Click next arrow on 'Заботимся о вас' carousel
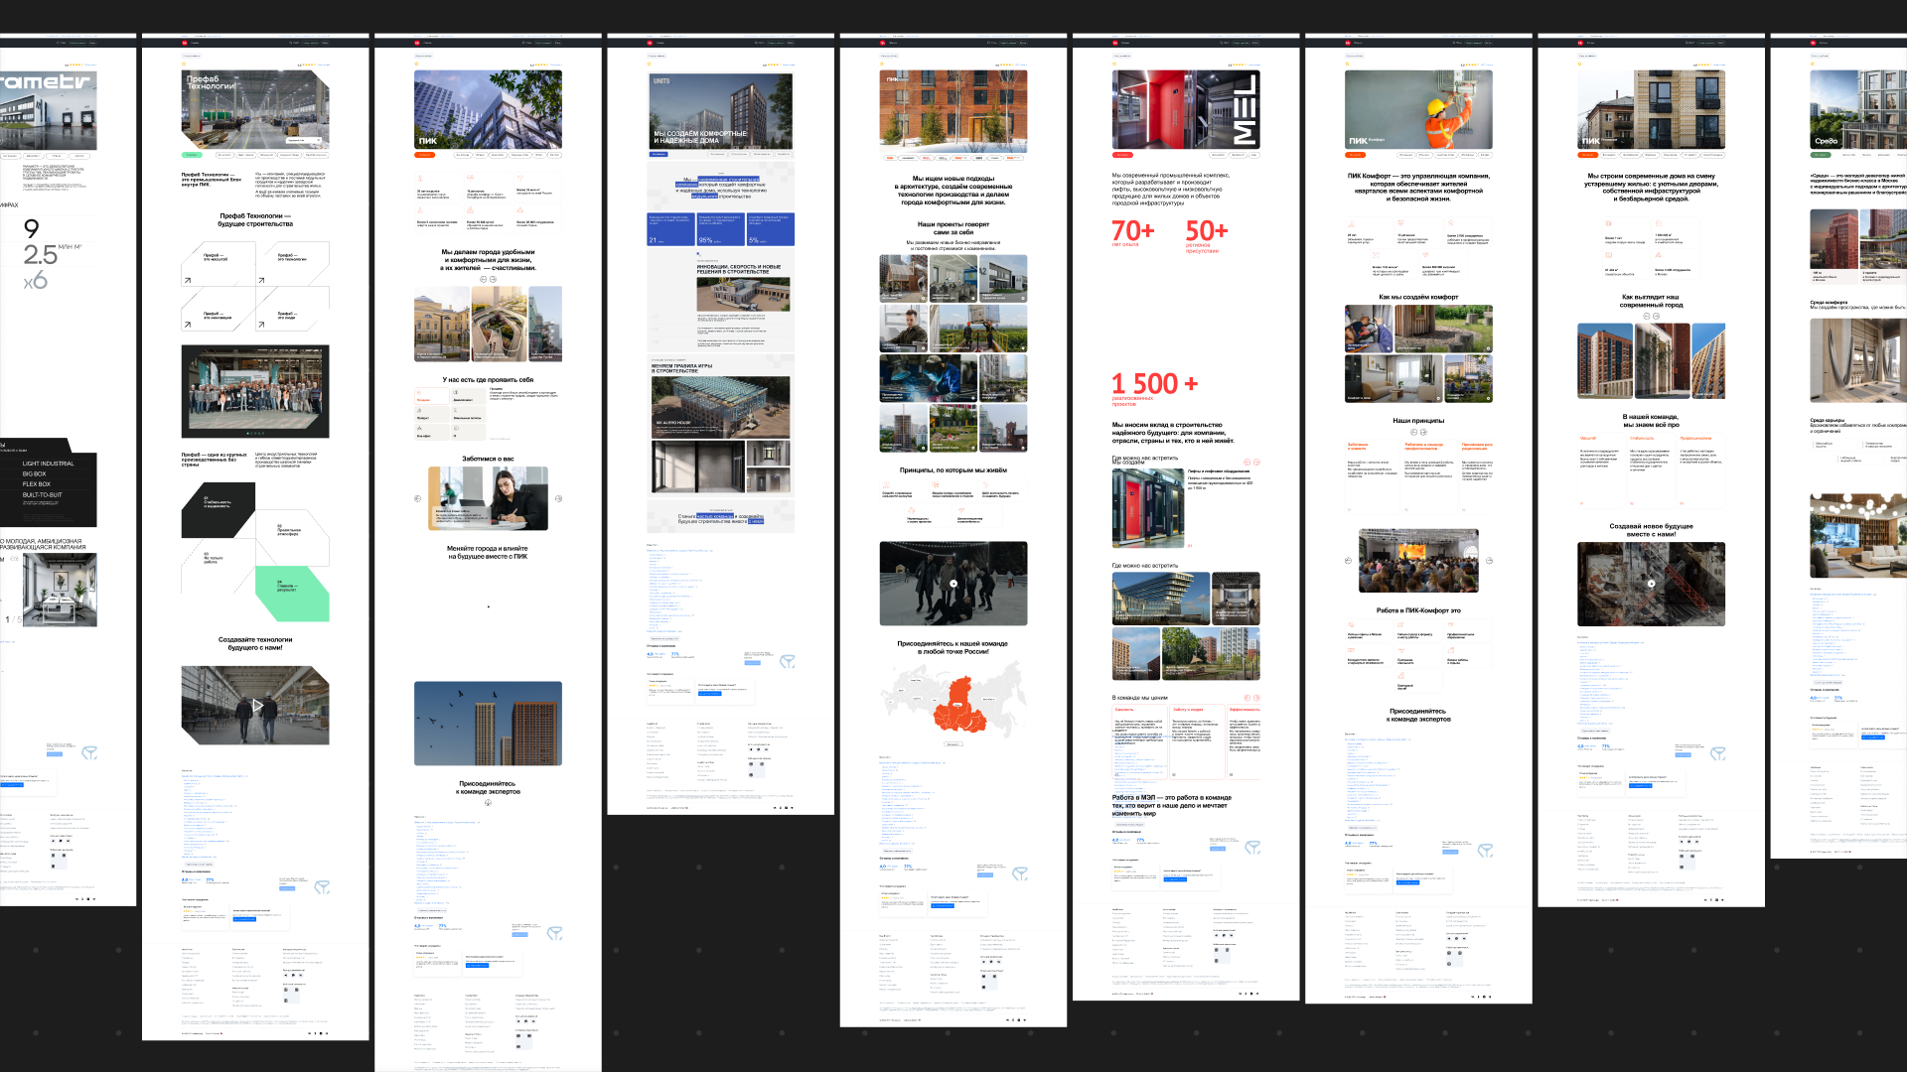 558,498
